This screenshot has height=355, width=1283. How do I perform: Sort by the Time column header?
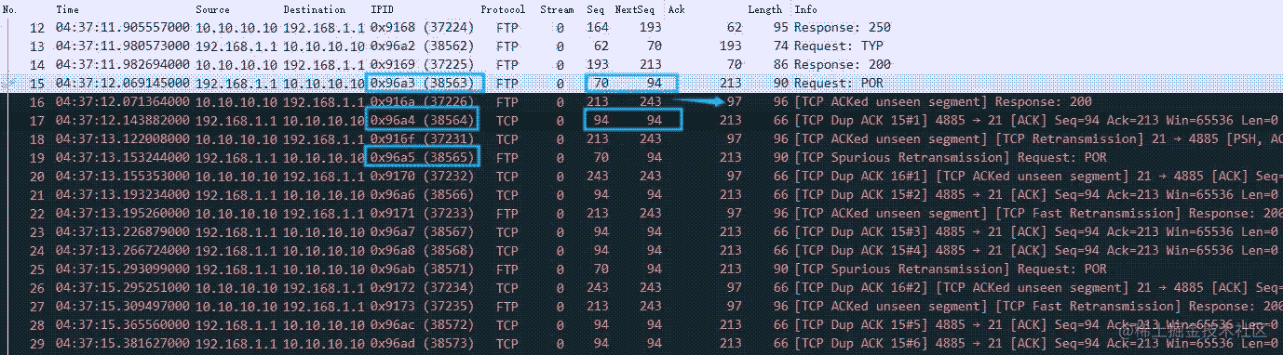(68, 8)
